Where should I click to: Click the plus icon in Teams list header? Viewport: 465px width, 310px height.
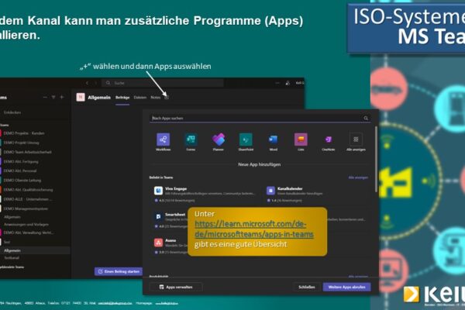click(x=62, y=97)
